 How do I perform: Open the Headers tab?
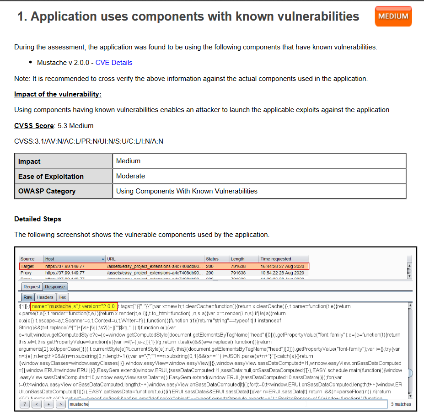[x=45, y=297]
